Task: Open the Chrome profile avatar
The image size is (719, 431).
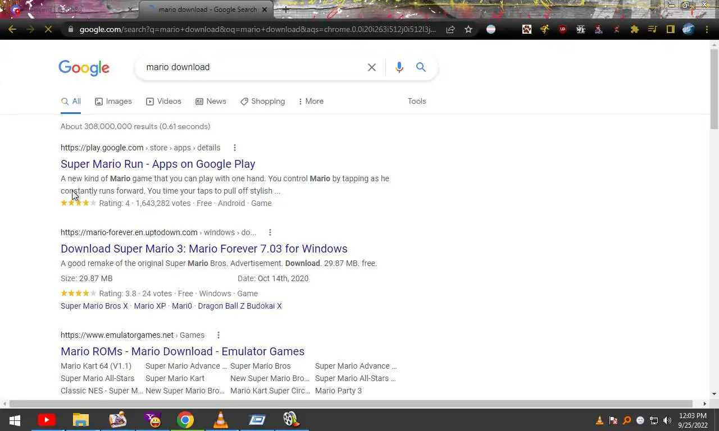Action: point(689,29)
